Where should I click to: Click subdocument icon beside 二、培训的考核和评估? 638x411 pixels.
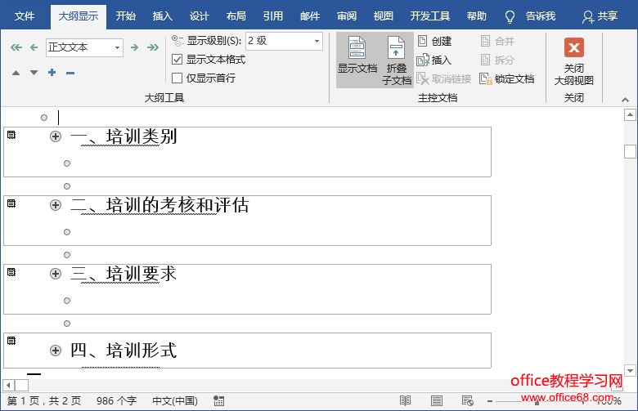coord(11,203)
